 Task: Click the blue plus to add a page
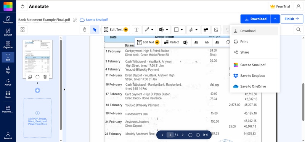point(37,90)
